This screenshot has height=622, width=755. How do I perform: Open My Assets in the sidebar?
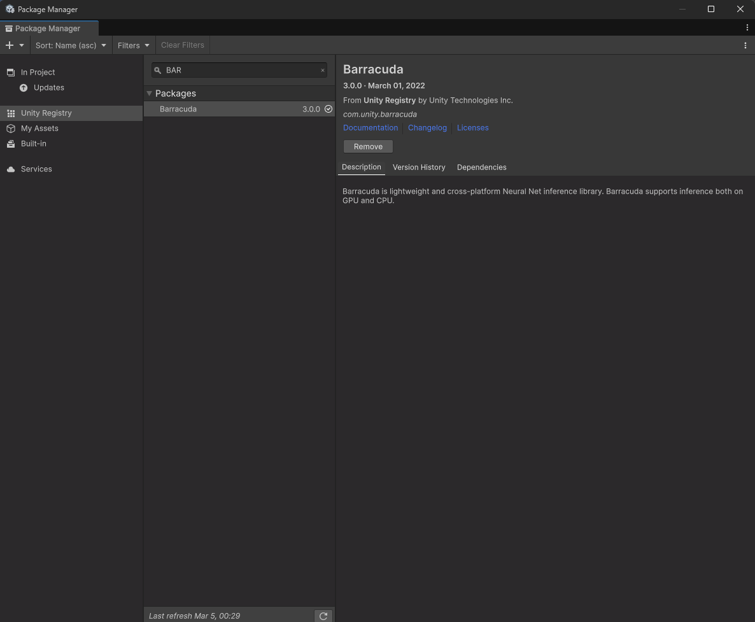point(71,129)
